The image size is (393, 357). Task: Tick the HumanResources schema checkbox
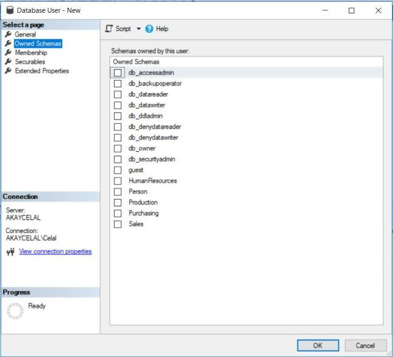pyautogui.click(x=118, y=181)
